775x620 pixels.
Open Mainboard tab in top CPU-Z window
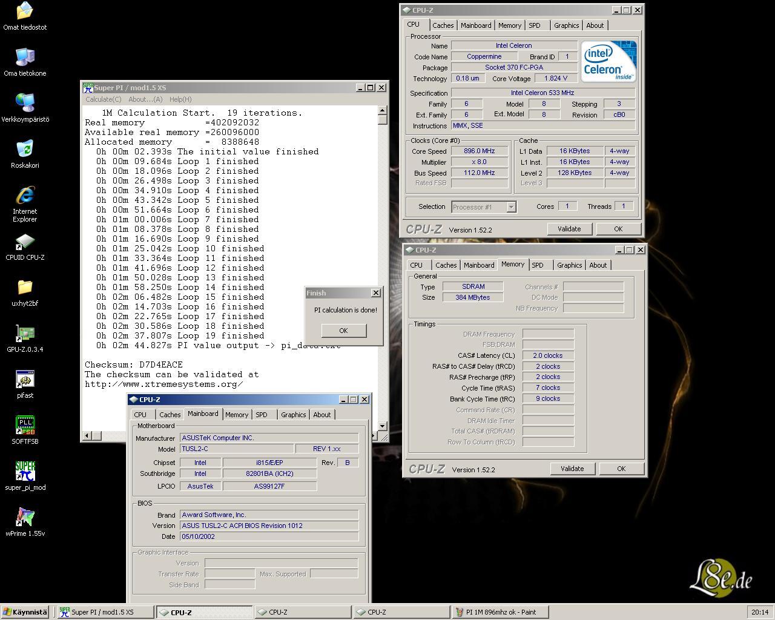pos(476,25)
